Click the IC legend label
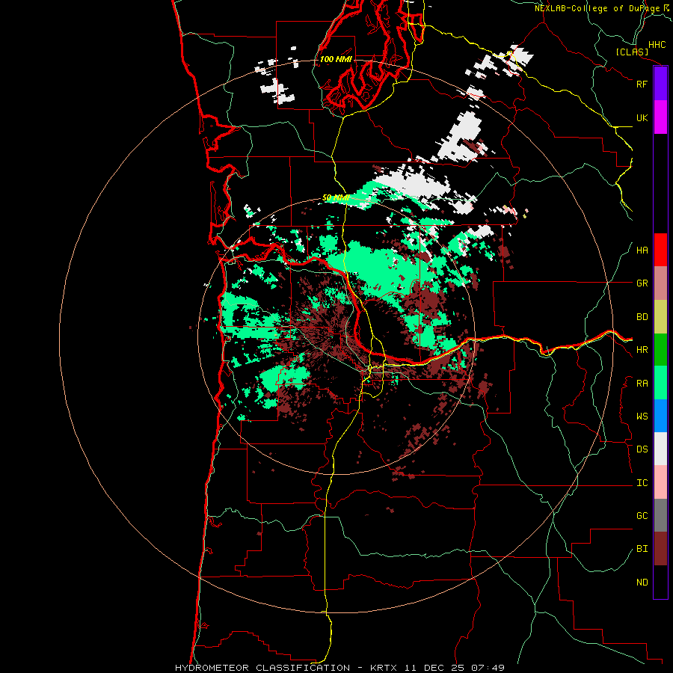Image resolution: width=673 pixels, height=673 pixels. tap(642, 483)
